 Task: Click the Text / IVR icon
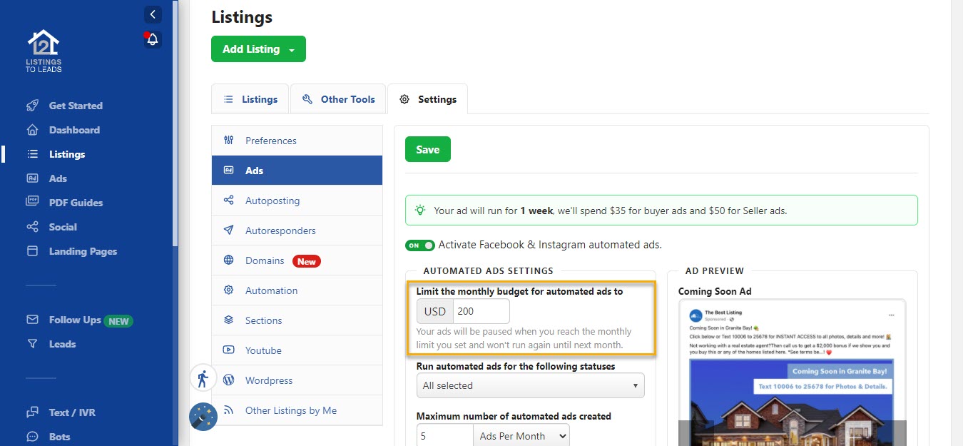pyautogui.click(x=32, y=412)
